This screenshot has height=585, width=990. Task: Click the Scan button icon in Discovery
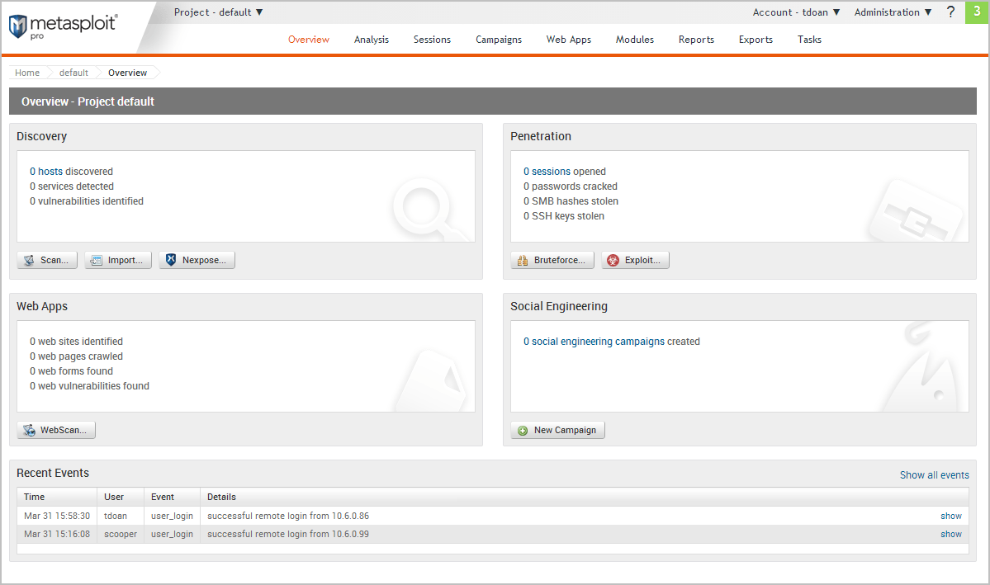(x=29, y=261)
